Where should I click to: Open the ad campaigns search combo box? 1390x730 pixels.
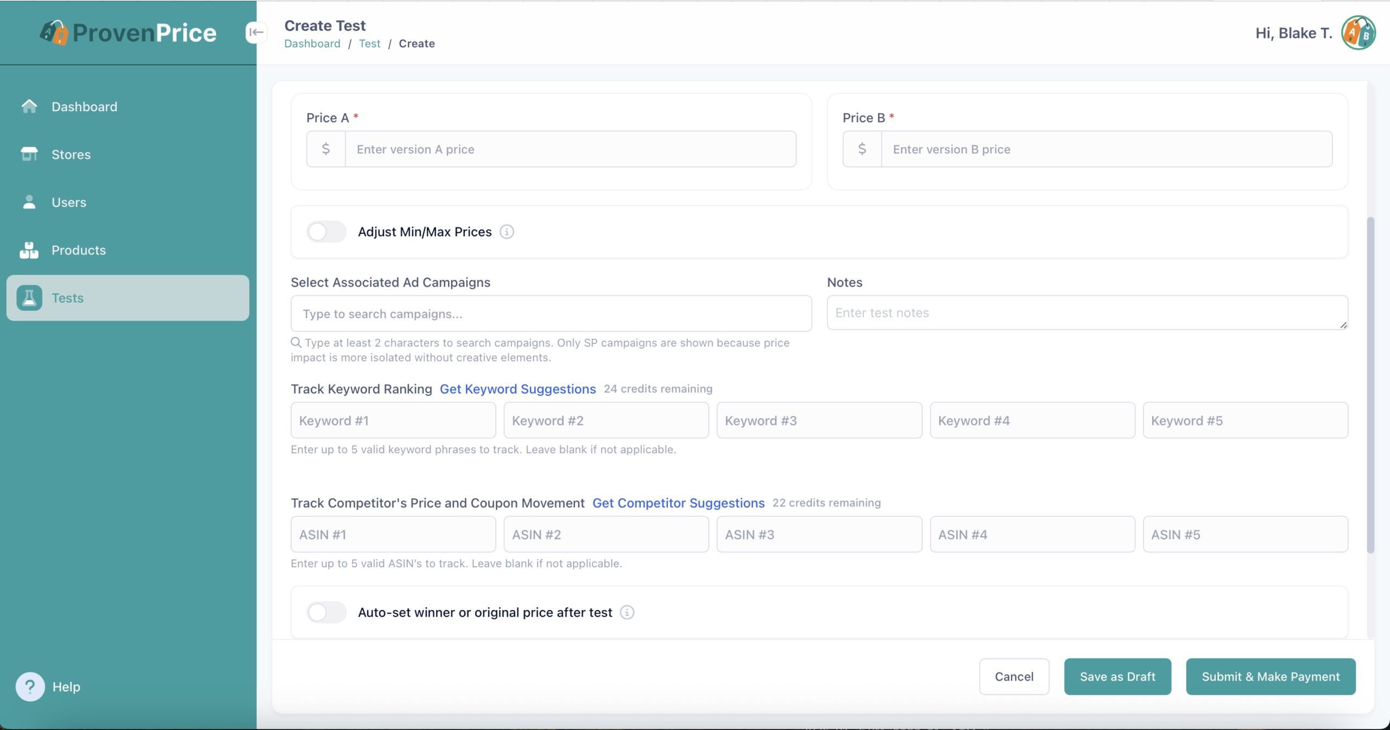point(551,314)
